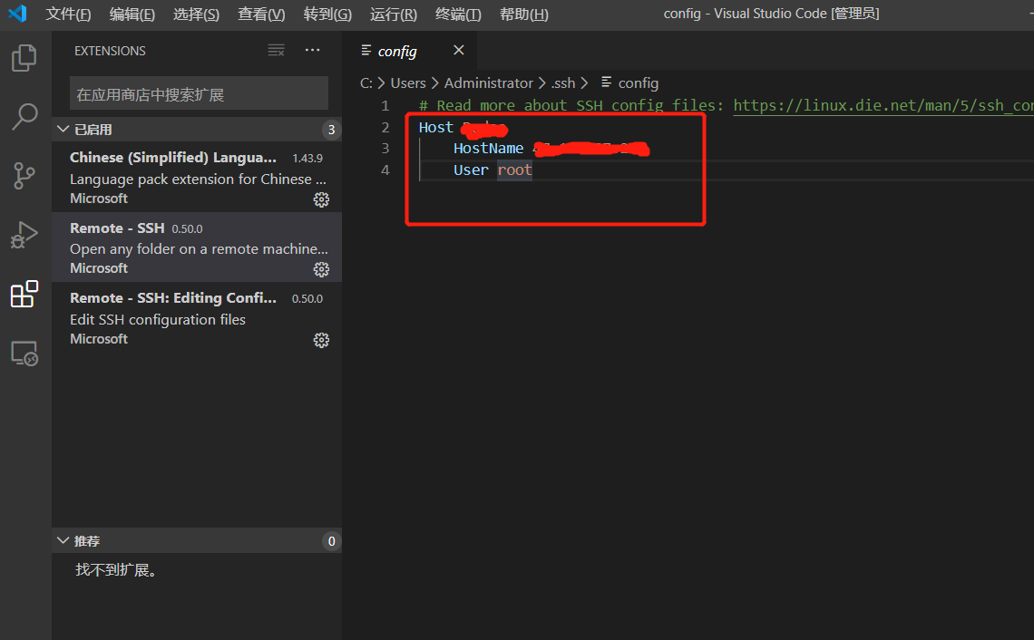Open the 帮助(H) menu

click(523, 14)
